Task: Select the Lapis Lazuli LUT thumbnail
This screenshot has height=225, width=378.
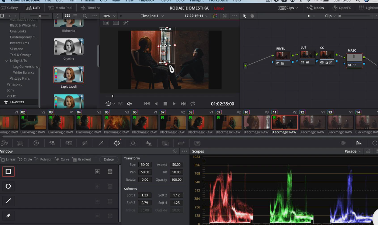Action: [69, 75]
